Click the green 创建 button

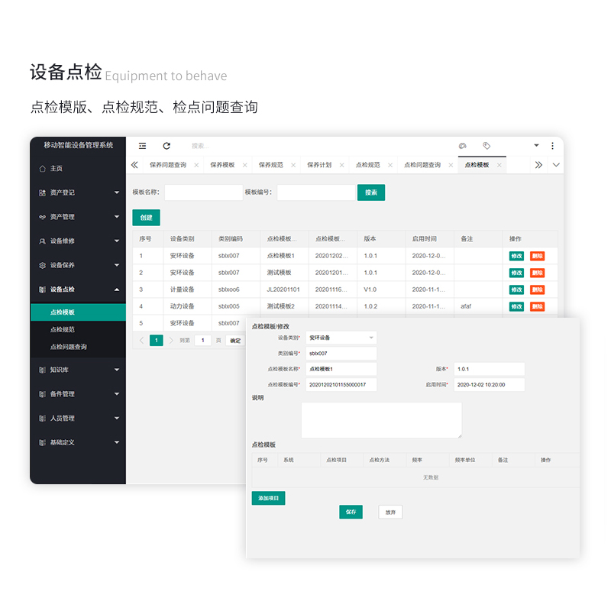[146, 218]
